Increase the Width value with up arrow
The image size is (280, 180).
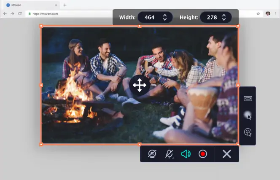click(165, 16)
